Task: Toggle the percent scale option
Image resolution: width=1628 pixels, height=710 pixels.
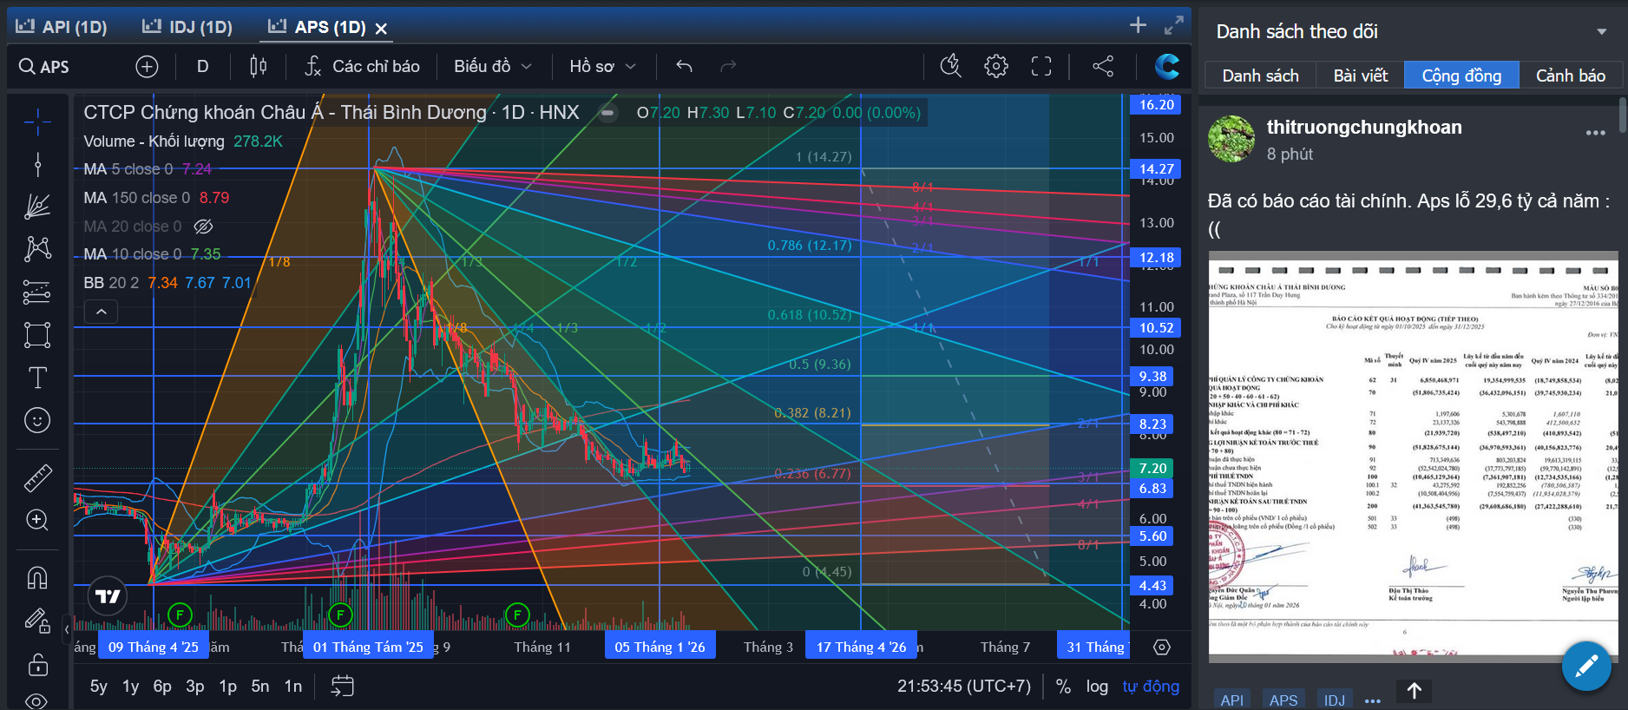Action: pos(1063,687)
